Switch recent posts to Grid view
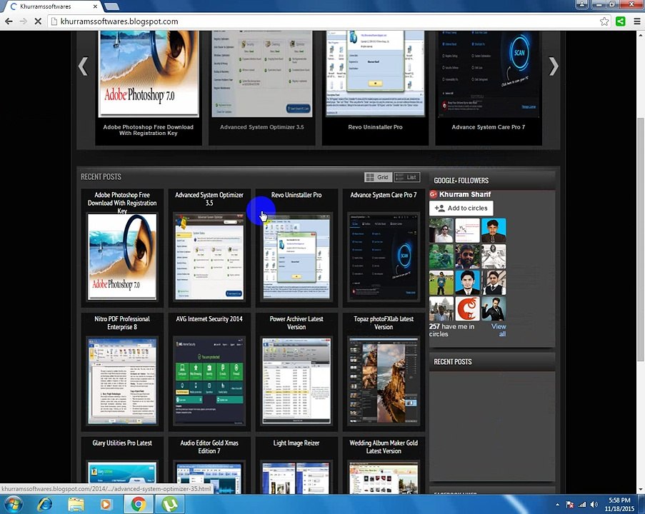This screenshot has width=645, height=514. pyautogui.click(x=378, y=177)
